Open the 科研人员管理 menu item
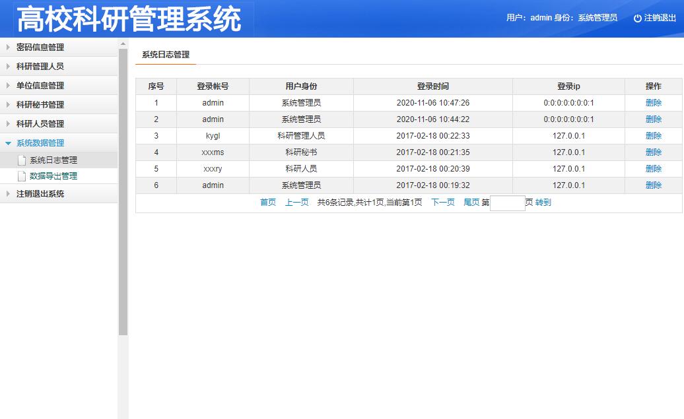The width and height of the screenshot is (684, 419). (x=40, y=123)
